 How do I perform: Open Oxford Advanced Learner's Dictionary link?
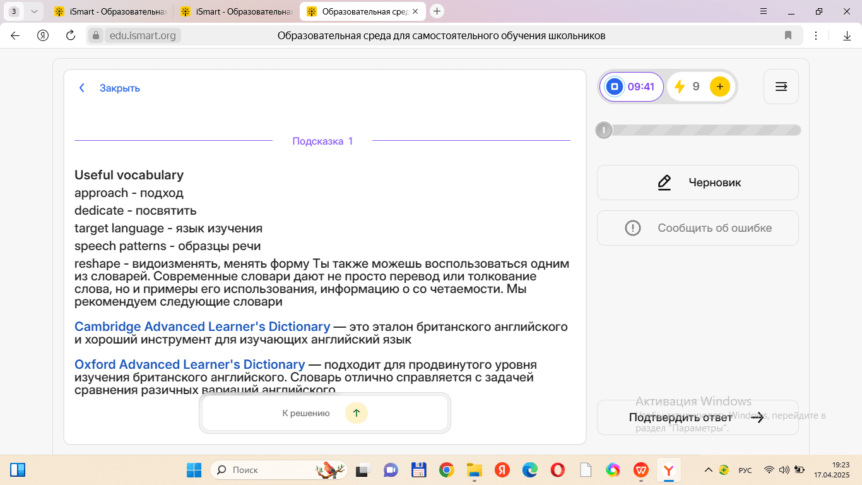[189, 364]
